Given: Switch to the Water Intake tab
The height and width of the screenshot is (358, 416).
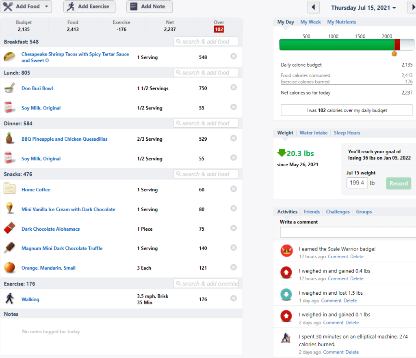Looking at the screenshot, I should pos(313,133).
